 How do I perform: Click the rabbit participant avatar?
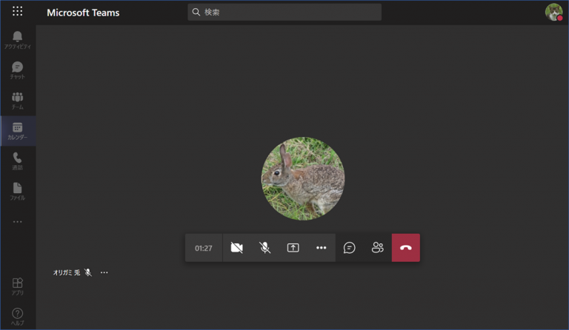coord(303,178)
